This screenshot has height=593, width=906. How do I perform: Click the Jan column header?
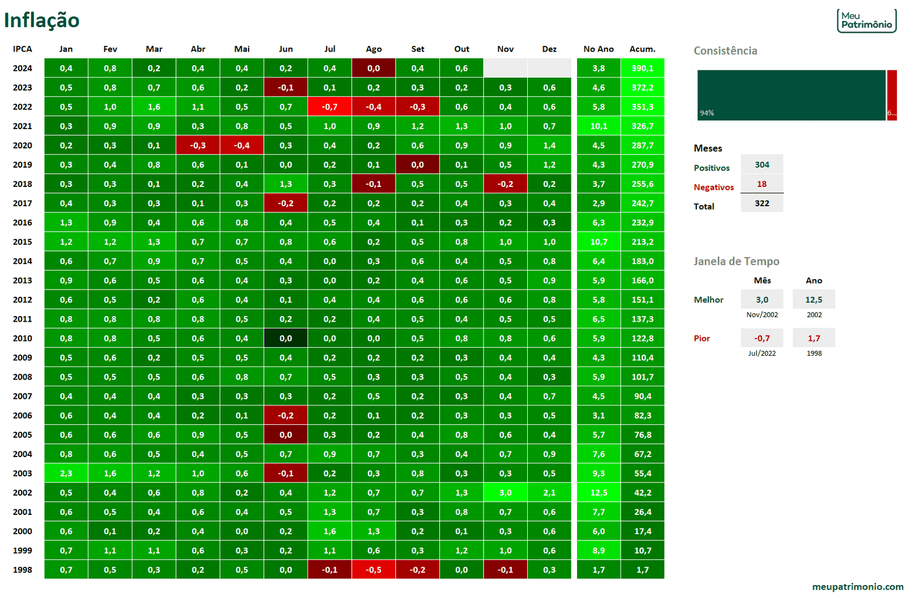tap(66, 49)
